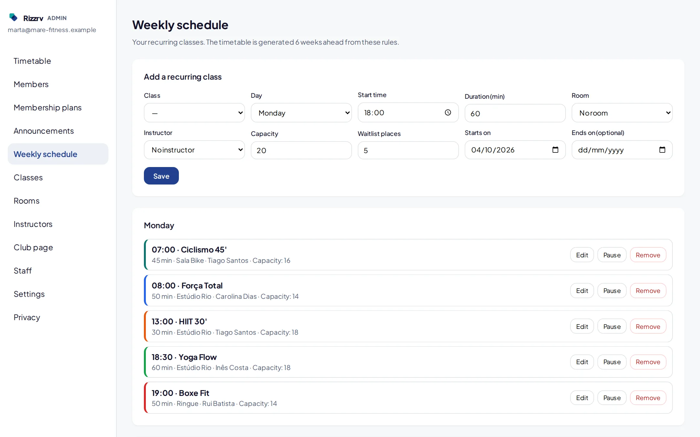700x437 pixels.
Task: Edit the HIIT 30' class
Action: coord(582,326)
